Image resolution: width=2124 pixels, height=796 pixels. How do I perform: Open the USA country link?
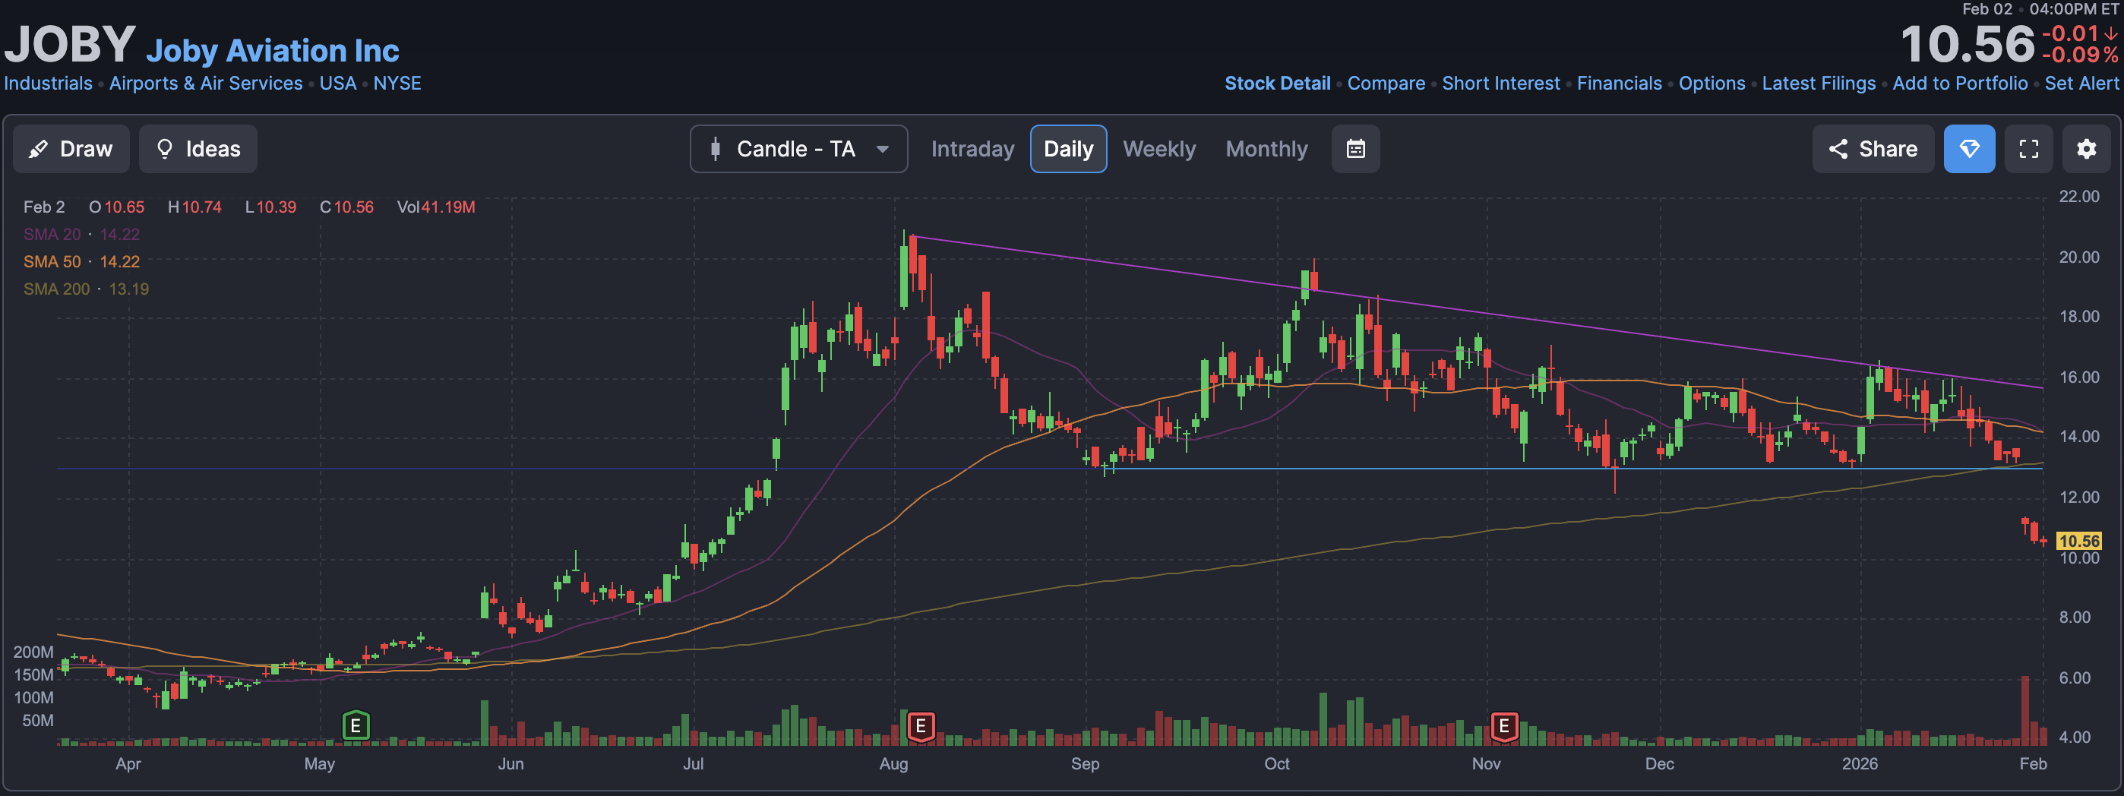point(338,84)
